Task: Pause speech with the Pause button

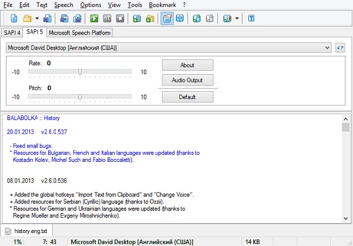Action: [107, 18]
